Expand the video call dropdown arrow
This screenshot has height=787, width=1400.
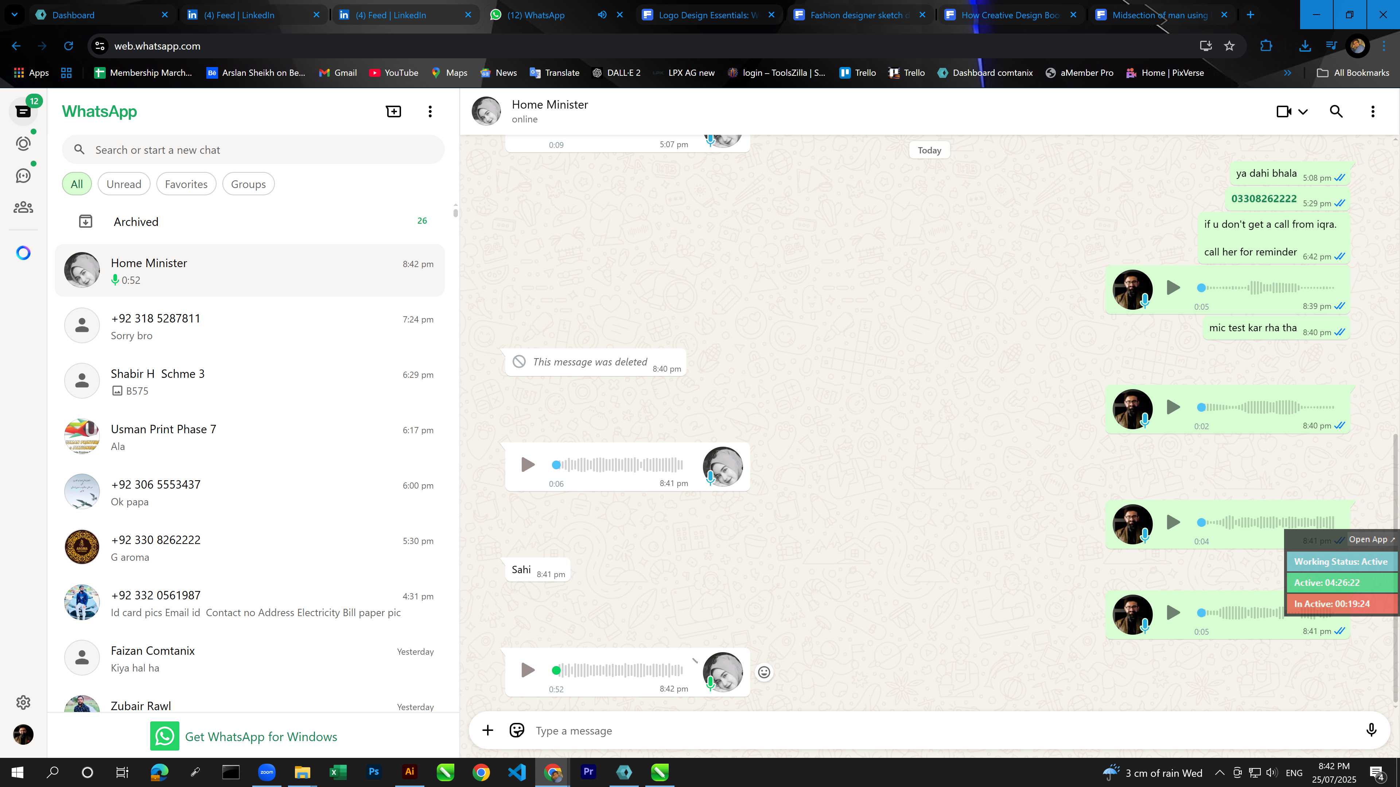point(1303,112)
